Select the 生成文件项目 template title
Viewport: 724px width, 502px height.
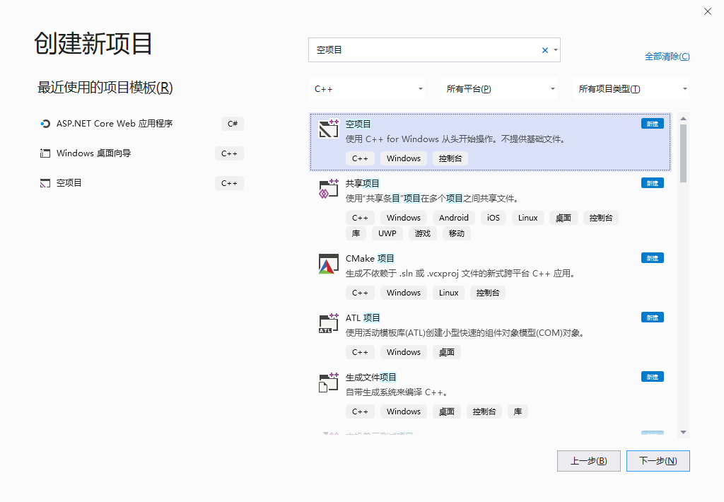(x=370, y=378)
